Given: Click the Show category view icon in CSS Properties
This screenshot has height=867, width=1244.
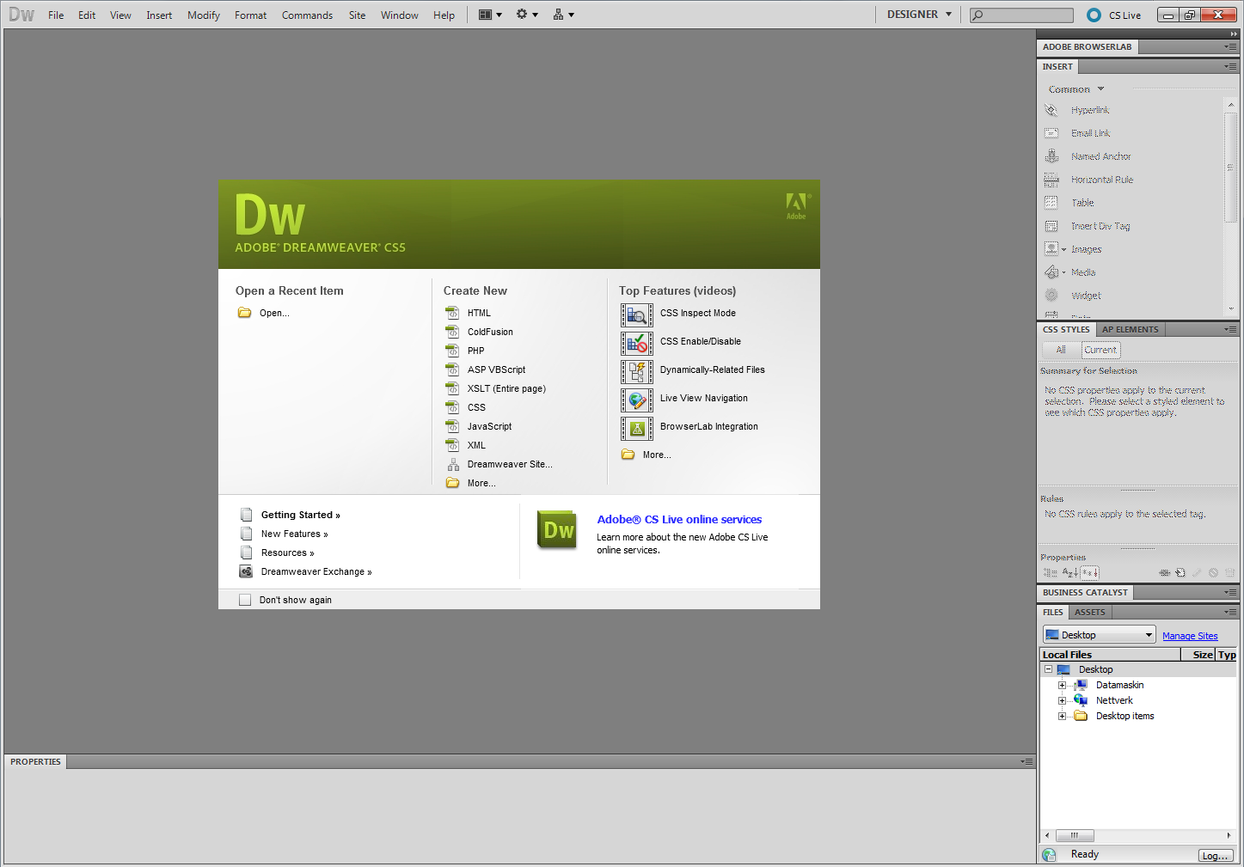Looking at the screenshot, I should tap(1050, 572).
